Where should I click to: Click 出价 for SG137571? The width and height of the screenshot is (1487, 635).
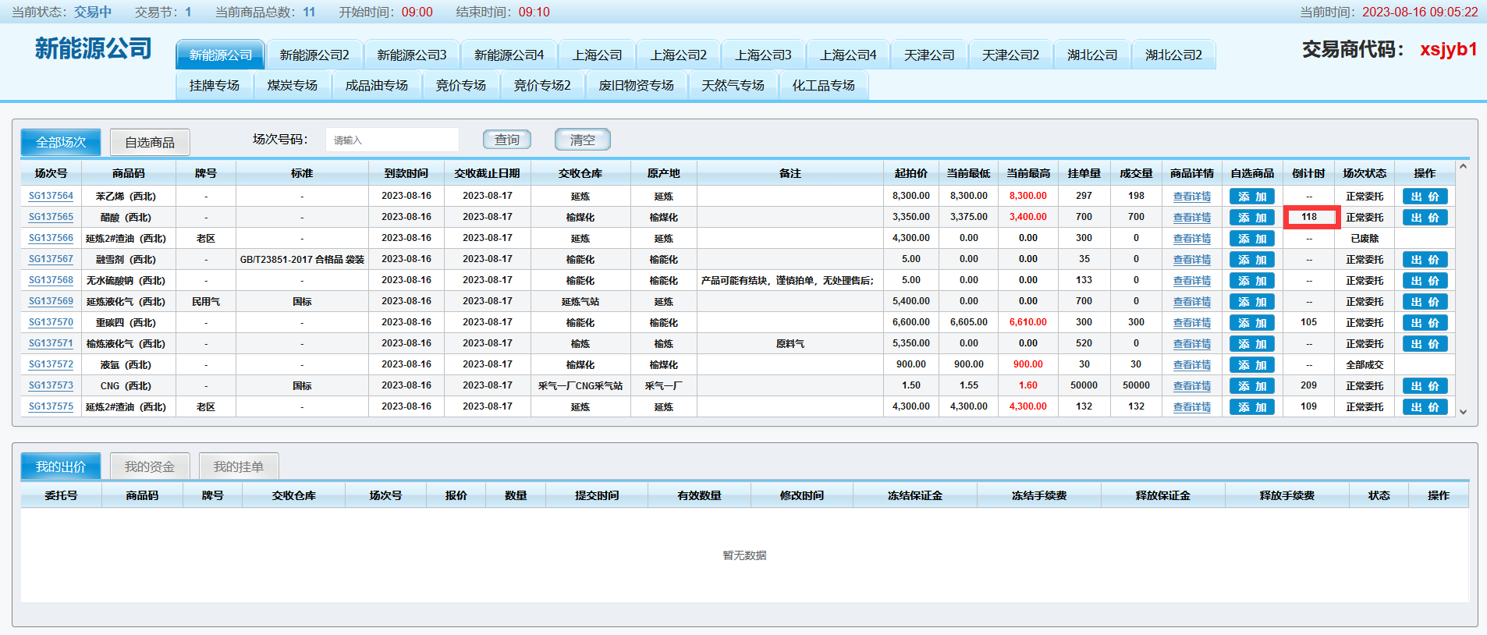(x=1425, y=344)
